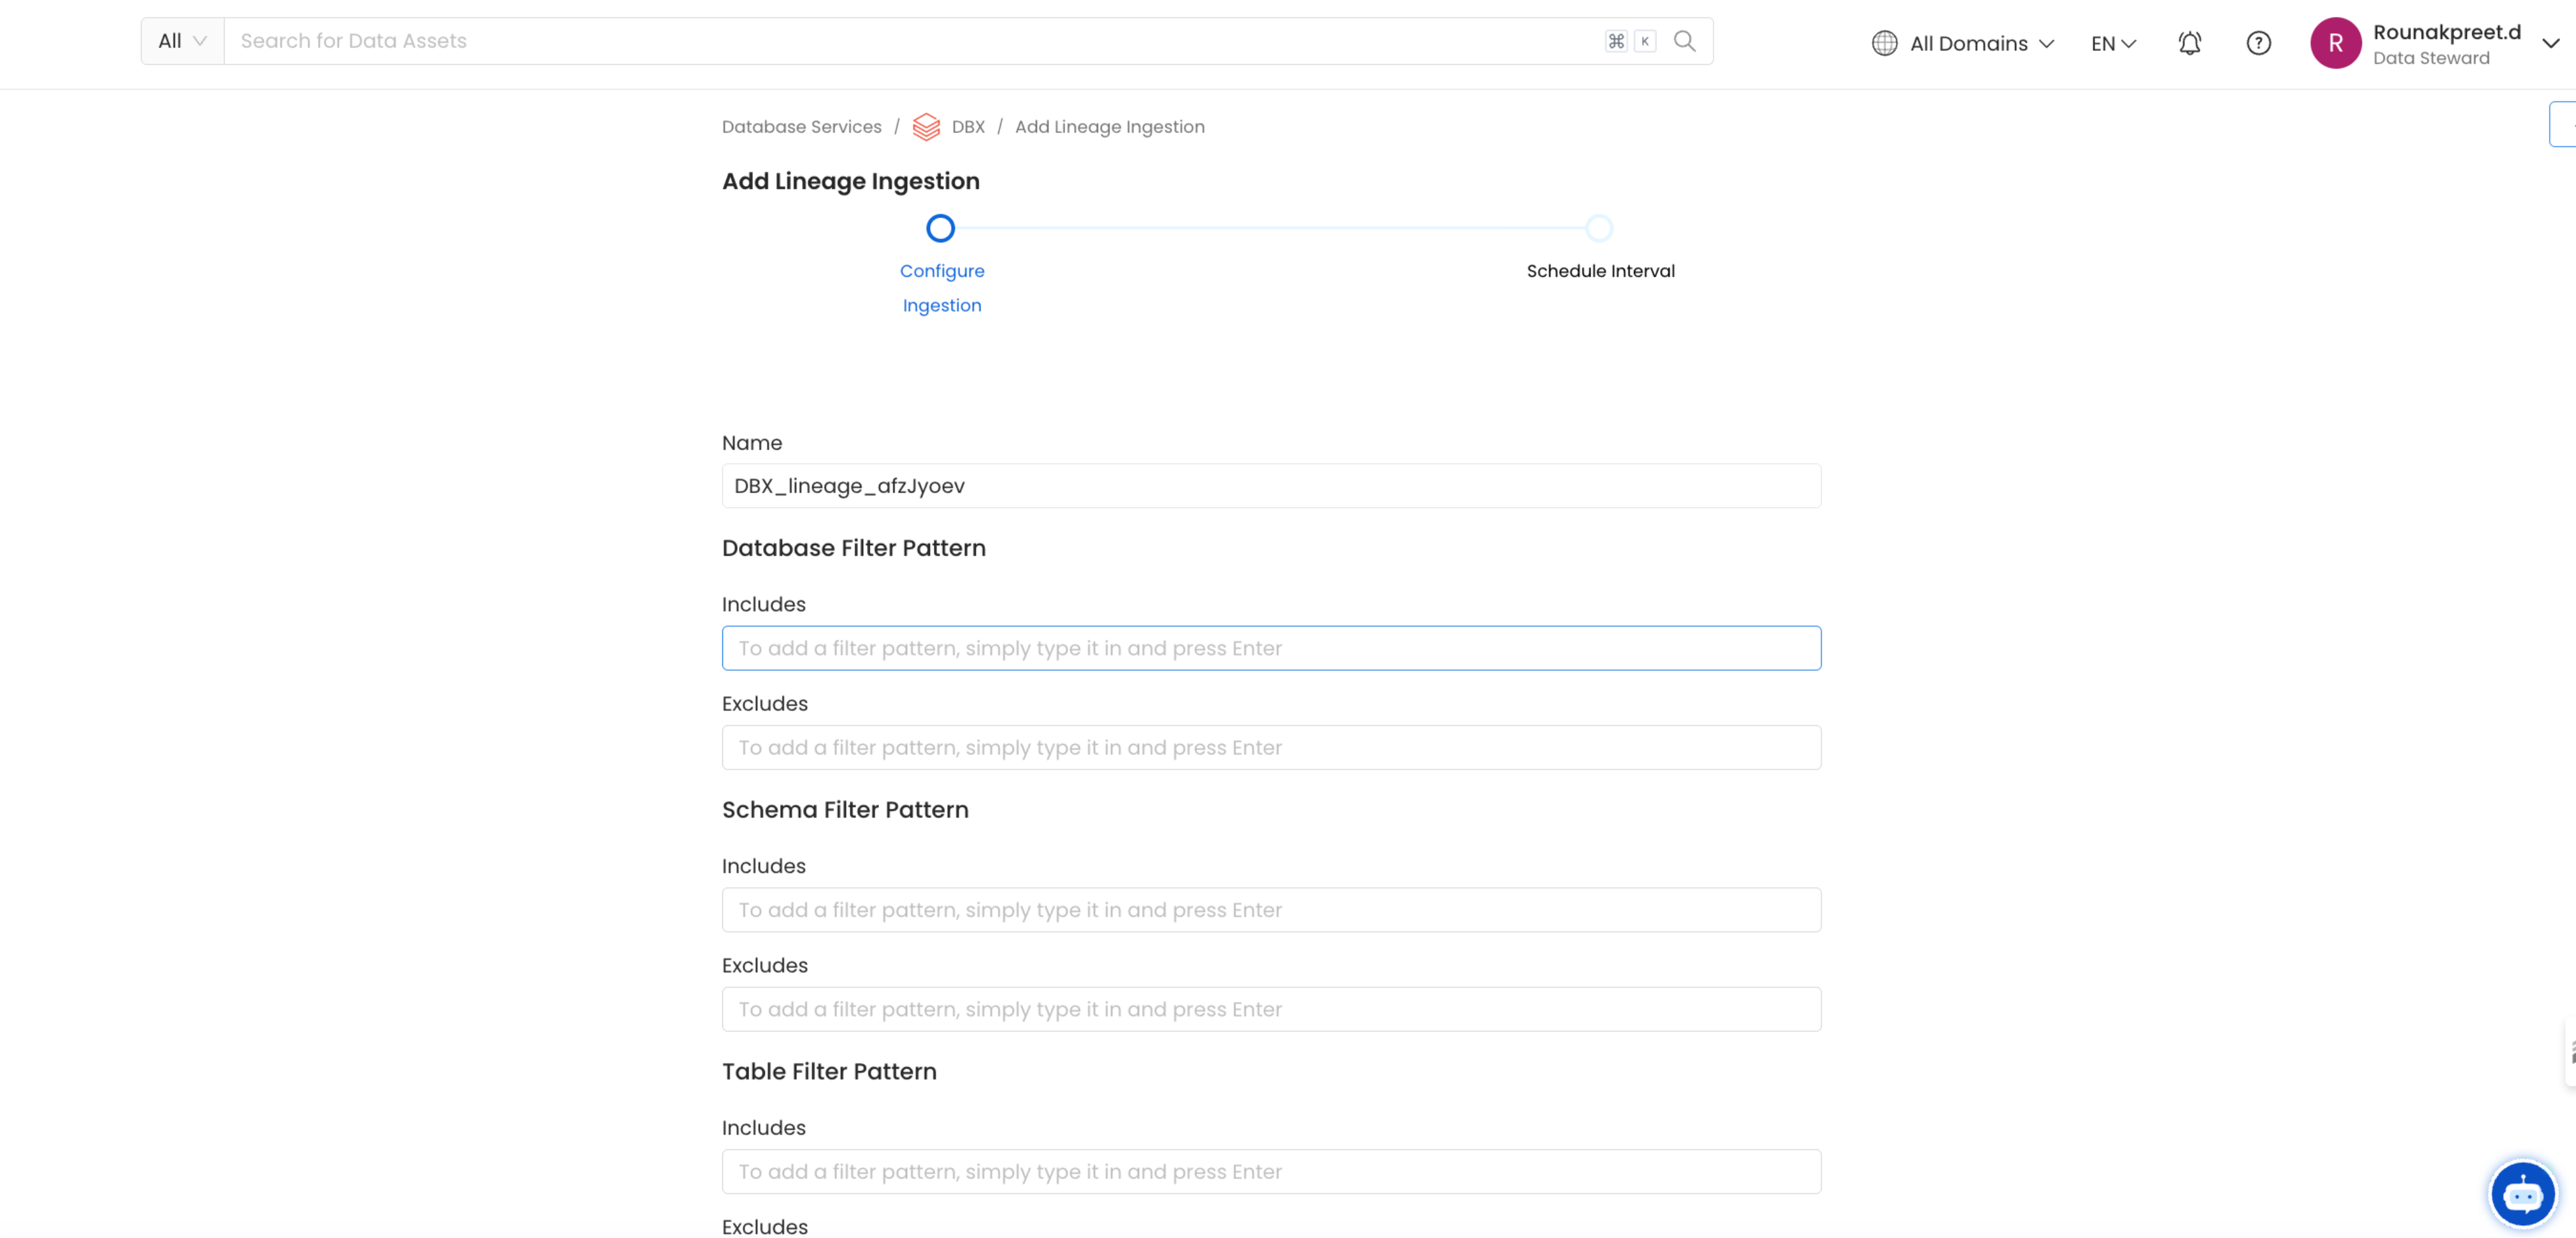Open the All search scope dropdown
Image resolution: width=2576 pixels, height=1238 pixels.
(181, 41)
